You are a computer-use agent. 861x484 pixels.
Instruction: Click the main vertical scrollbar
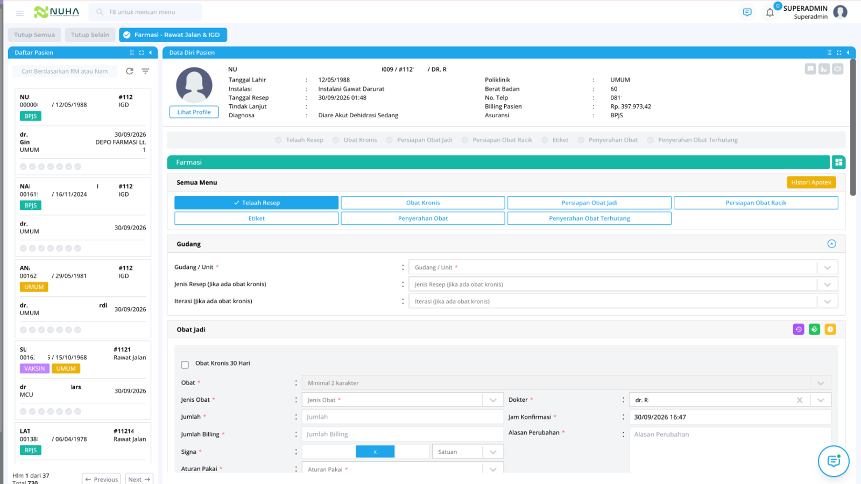[x=853, y=126]
